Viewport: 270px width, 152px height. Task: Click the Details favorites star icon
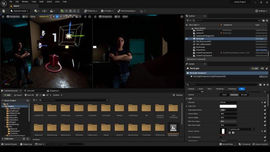tap(264, 85)
